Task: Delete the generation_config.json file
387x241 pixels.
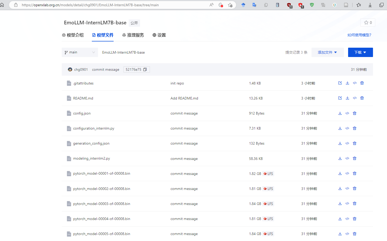Action: pyautogui.click(x=355, y=143)
